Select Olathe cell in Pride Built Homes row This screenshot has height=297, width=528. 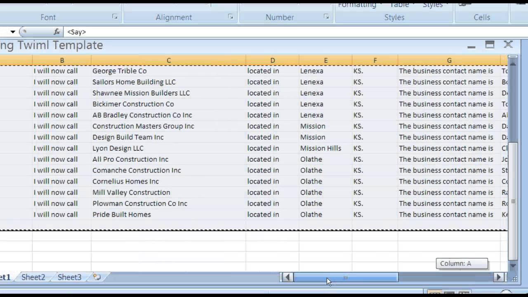click(325, 214)
